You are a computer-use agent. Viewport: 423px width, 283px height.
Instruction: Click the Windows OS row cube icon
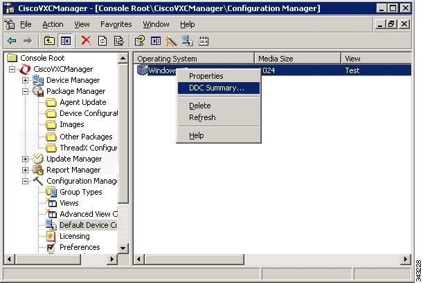(x=142, y=70)
